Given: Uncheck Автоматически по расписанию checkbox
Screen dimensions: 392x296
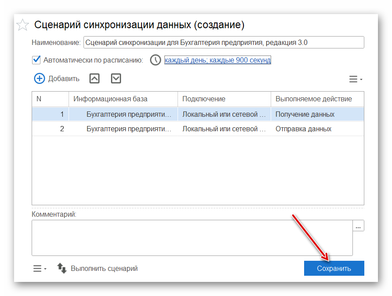Looking at the screenshot, I should (36, 60).
